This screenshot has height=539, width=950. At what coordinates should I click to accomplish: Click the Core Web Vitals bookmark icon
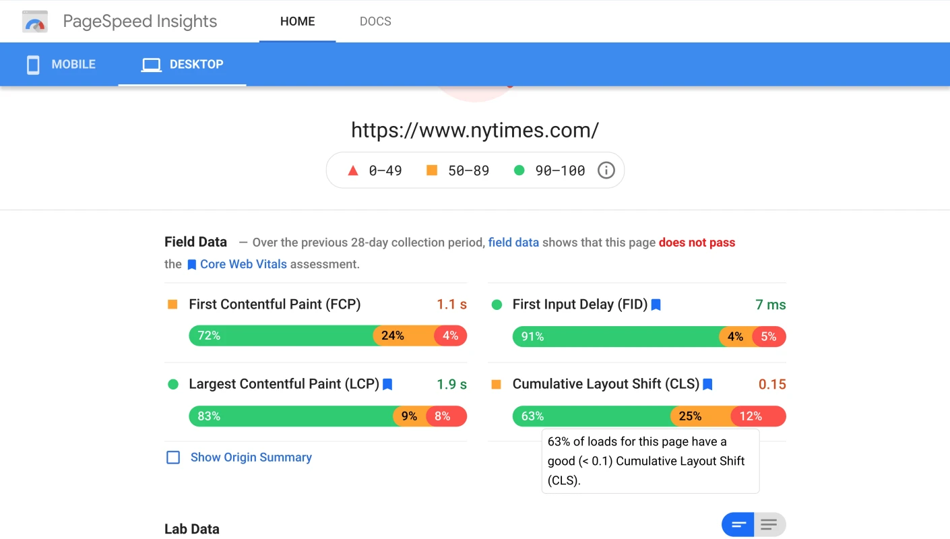[x=191, y=264]
